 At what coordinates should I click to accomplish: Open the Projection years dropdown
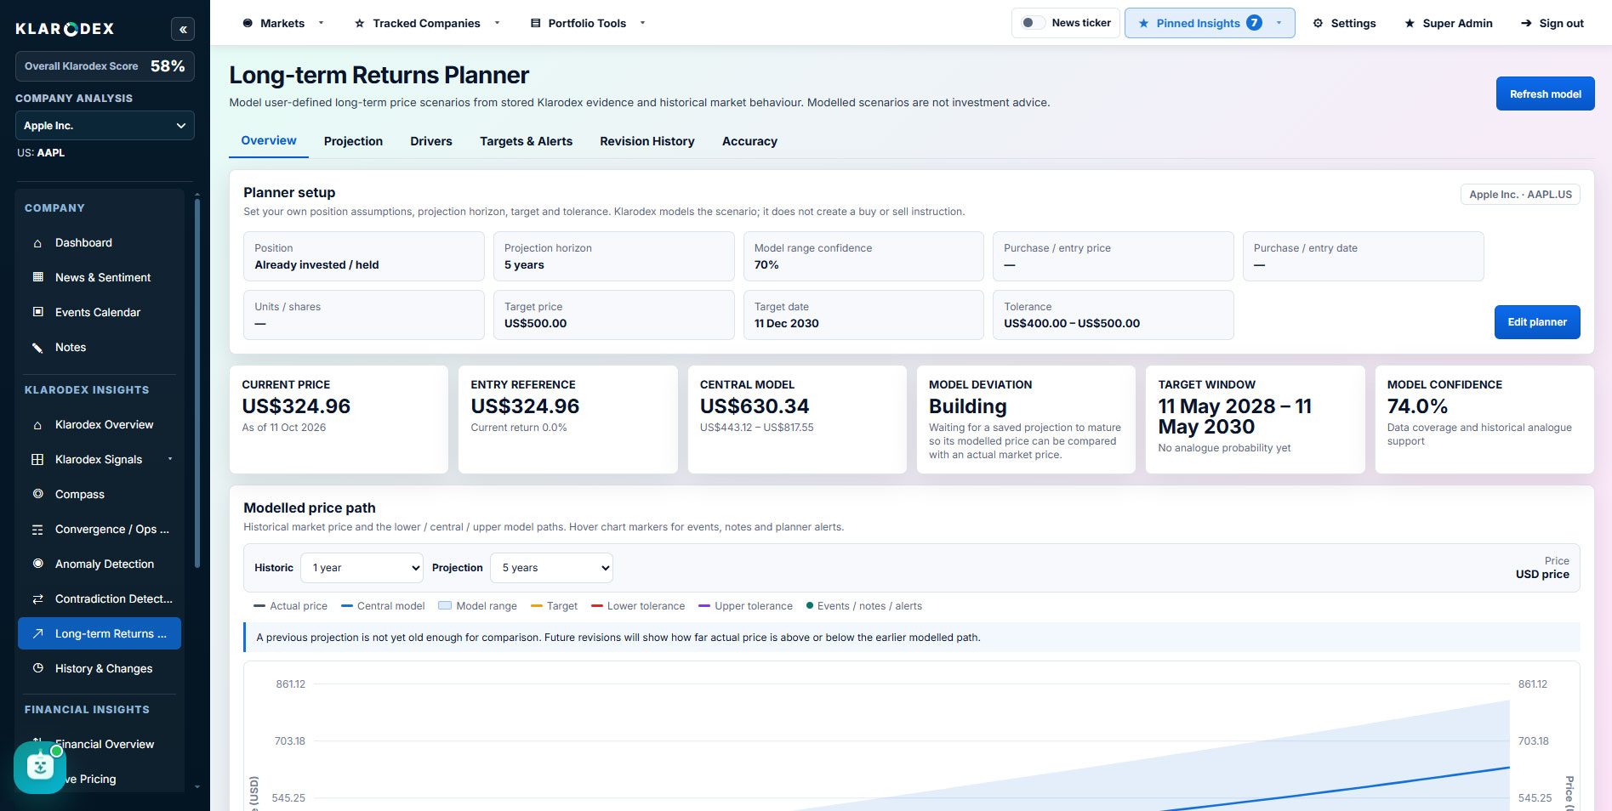click(551, 568)
